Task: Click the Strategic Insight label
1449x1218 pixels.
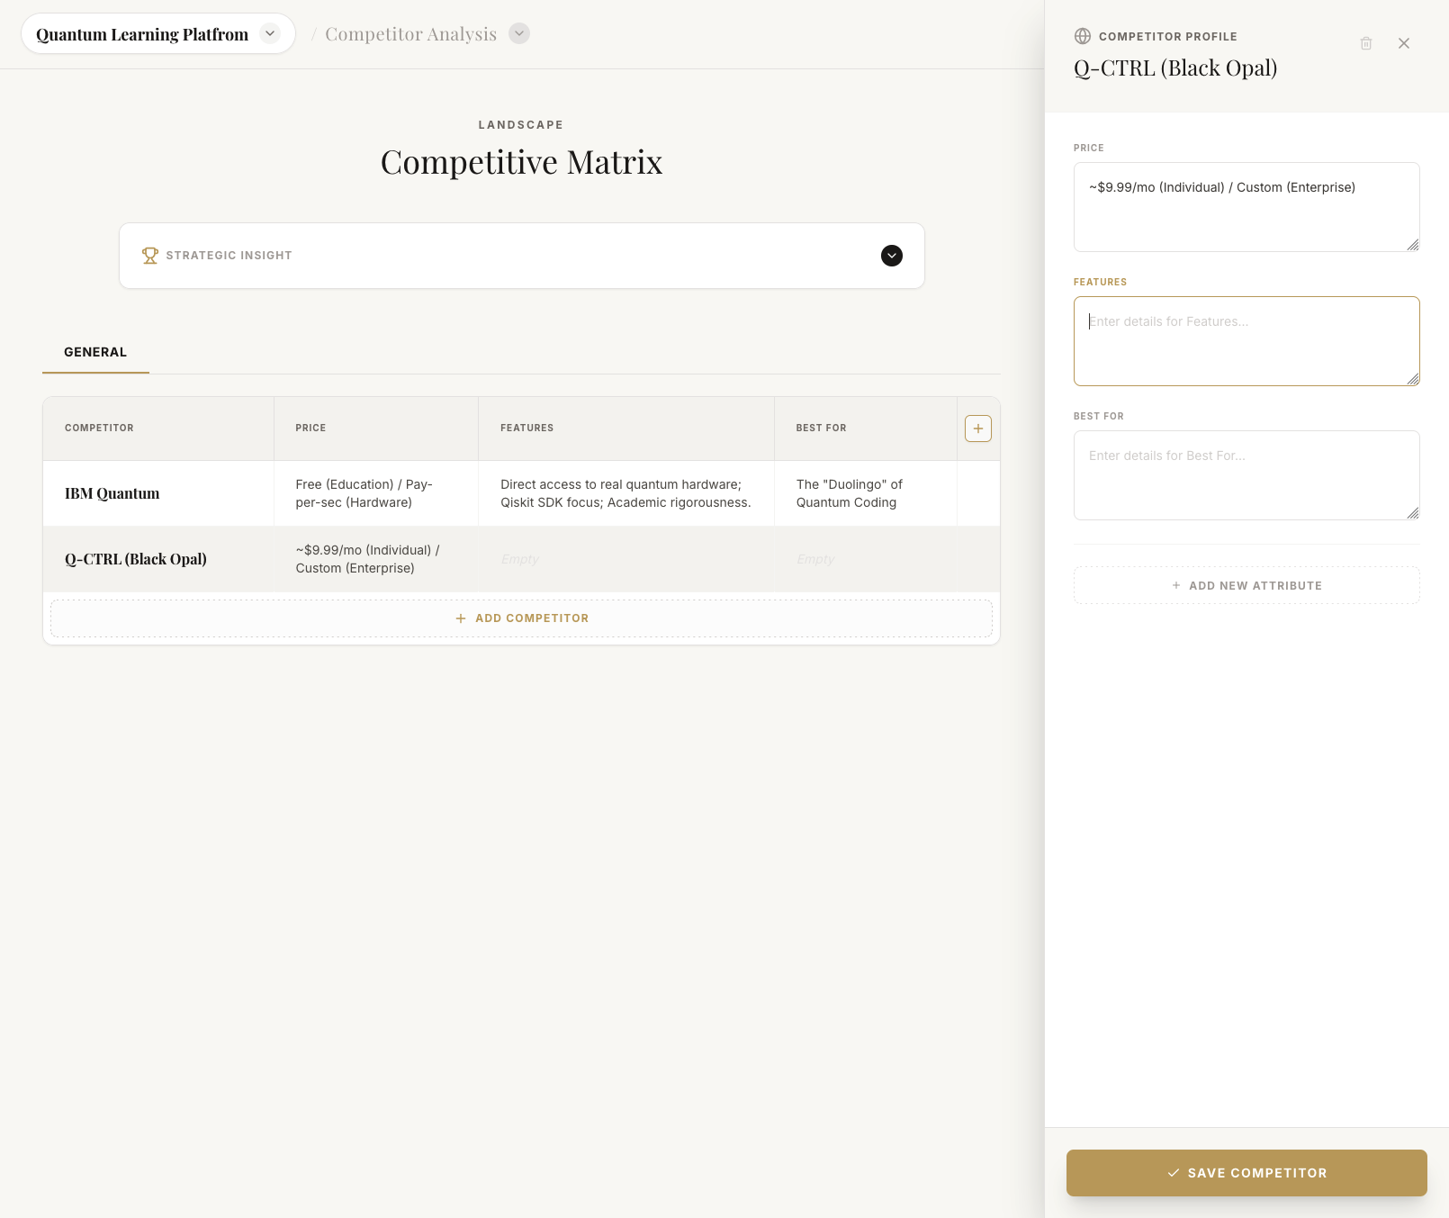Action: 229,256
